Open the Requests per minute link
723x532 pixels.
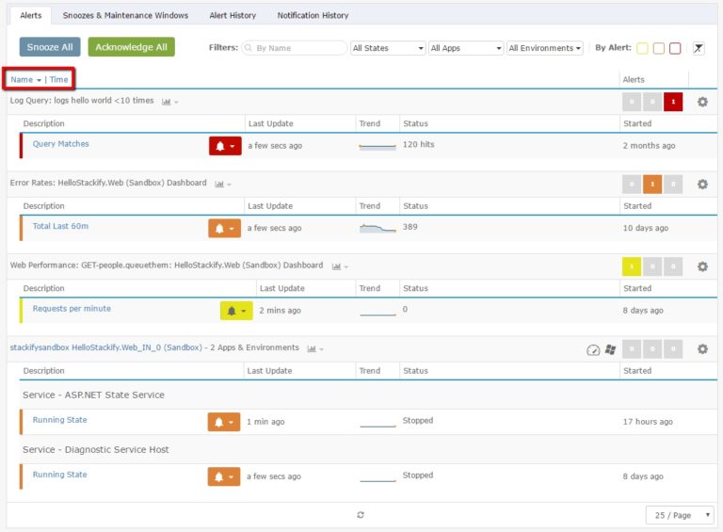click(72, 309)
